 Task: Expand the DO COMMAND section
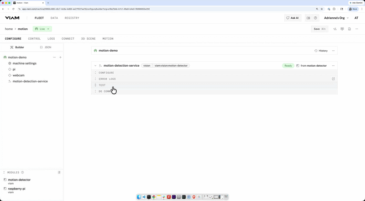[x=214, y=91]
